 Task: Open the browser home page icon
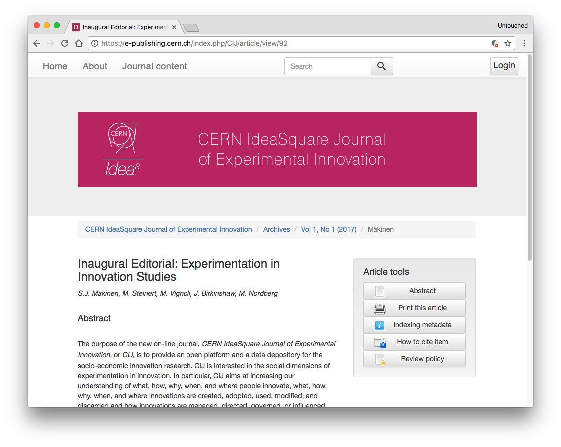click(79, 43)
